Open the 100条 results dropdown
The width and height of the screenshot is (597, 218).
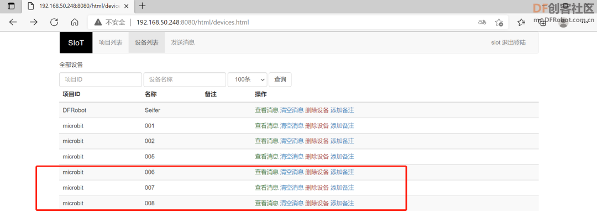248,79
